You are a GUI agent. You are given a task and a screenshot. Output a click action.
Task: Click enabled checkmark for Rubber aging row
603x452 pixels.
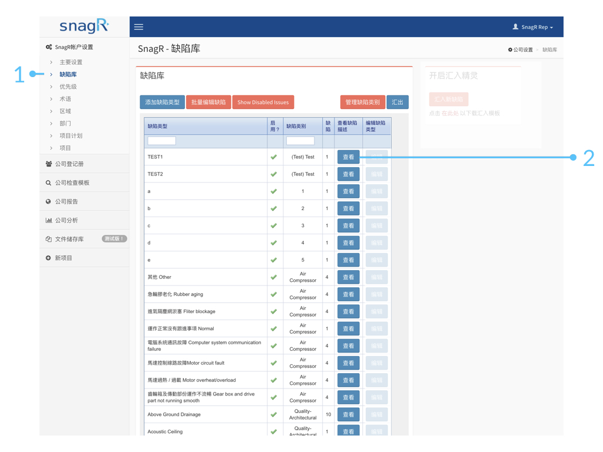point(274,294)
